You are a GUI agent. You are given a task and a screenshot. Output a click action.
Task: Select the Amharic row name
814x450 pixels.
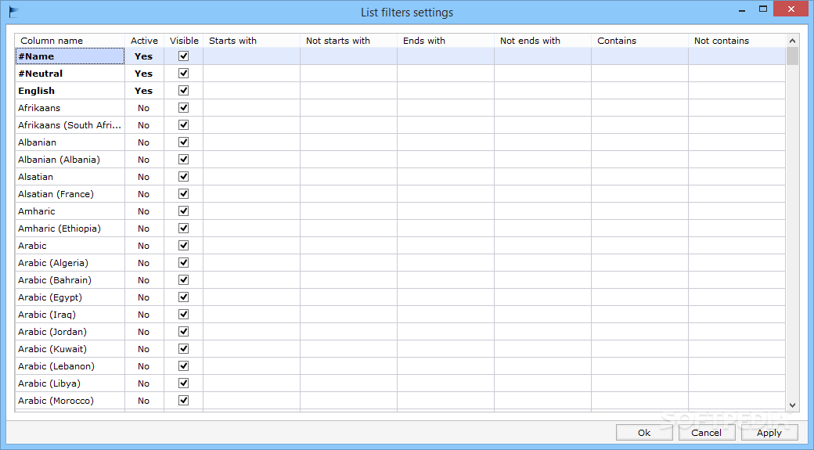[70, 211]
